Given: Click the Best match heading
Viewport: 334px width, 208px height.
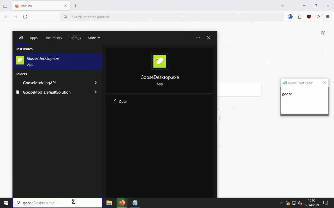Looking at the screenshot, I should tap(24, 49).
